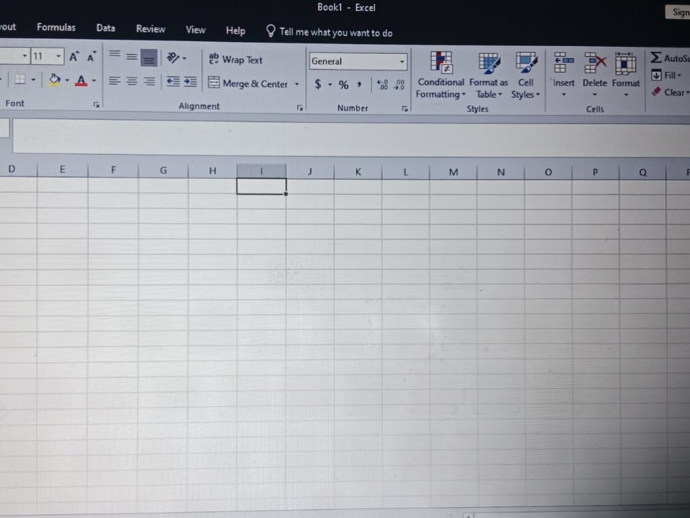
Task: Click the Orientation text angle icon
Action: pos(173,57)
